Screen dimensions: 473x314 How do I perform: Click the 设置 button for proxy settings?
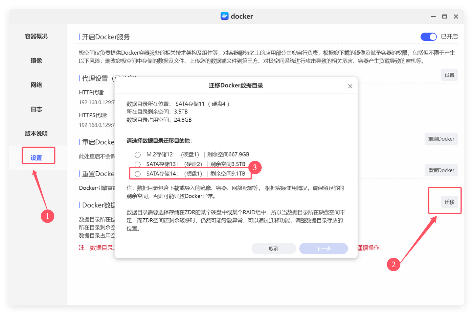(x=449, y=75)
